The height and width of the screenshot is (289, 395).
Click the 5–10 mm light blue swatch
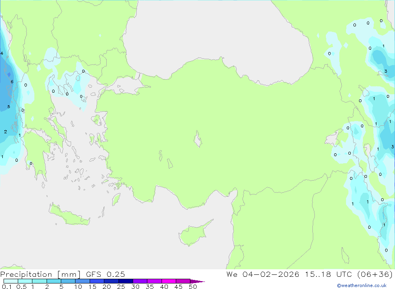click(x=68, y=281)
